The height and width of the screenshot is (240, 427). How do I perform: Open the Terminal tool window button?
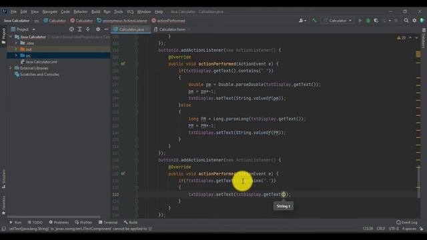108,222
